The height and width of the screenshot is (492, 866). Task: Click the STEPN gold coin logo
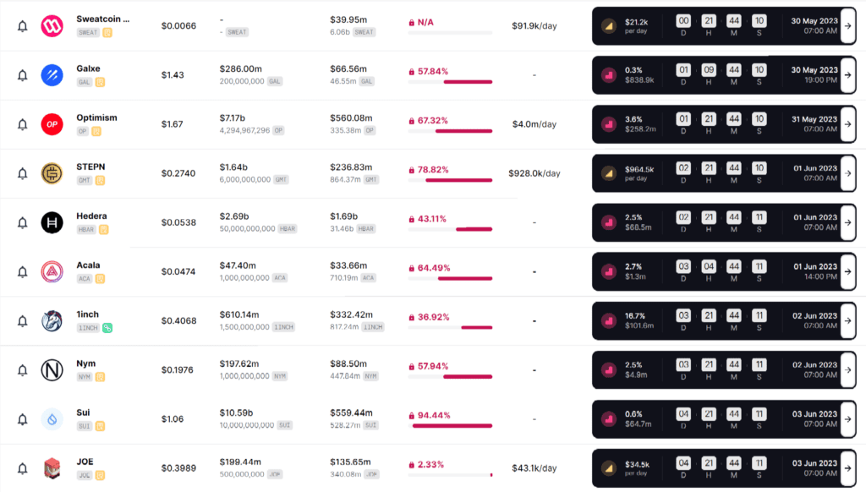click(52, 173)
